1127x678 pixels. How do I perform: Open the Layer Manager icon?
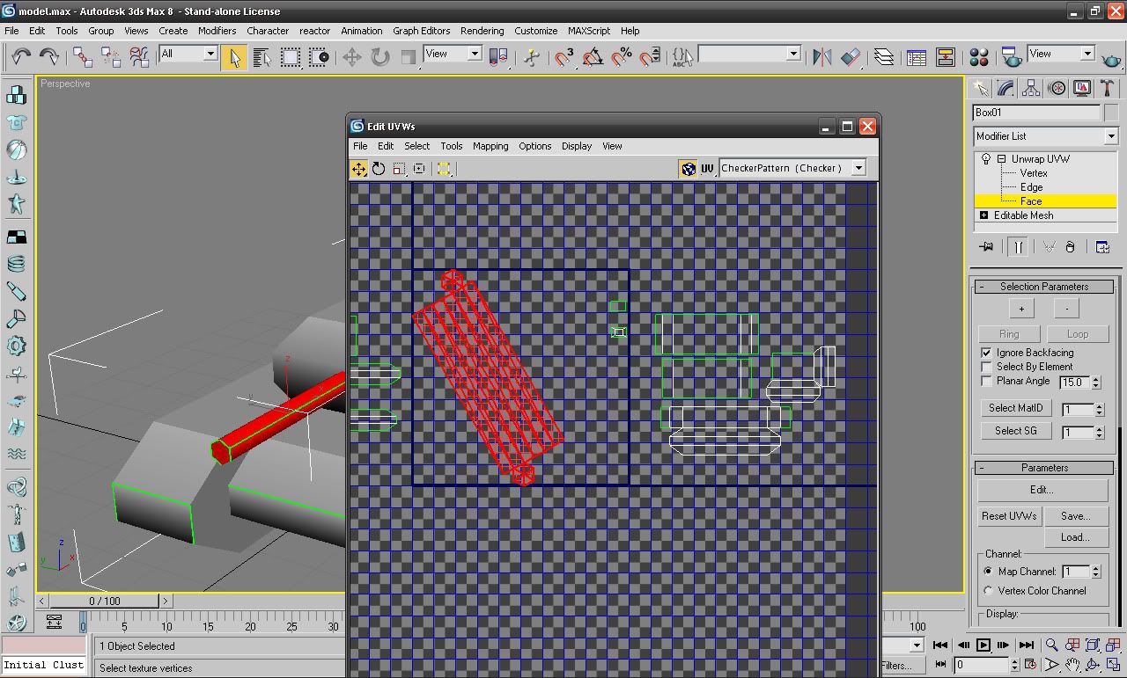(x=884, y=57)
